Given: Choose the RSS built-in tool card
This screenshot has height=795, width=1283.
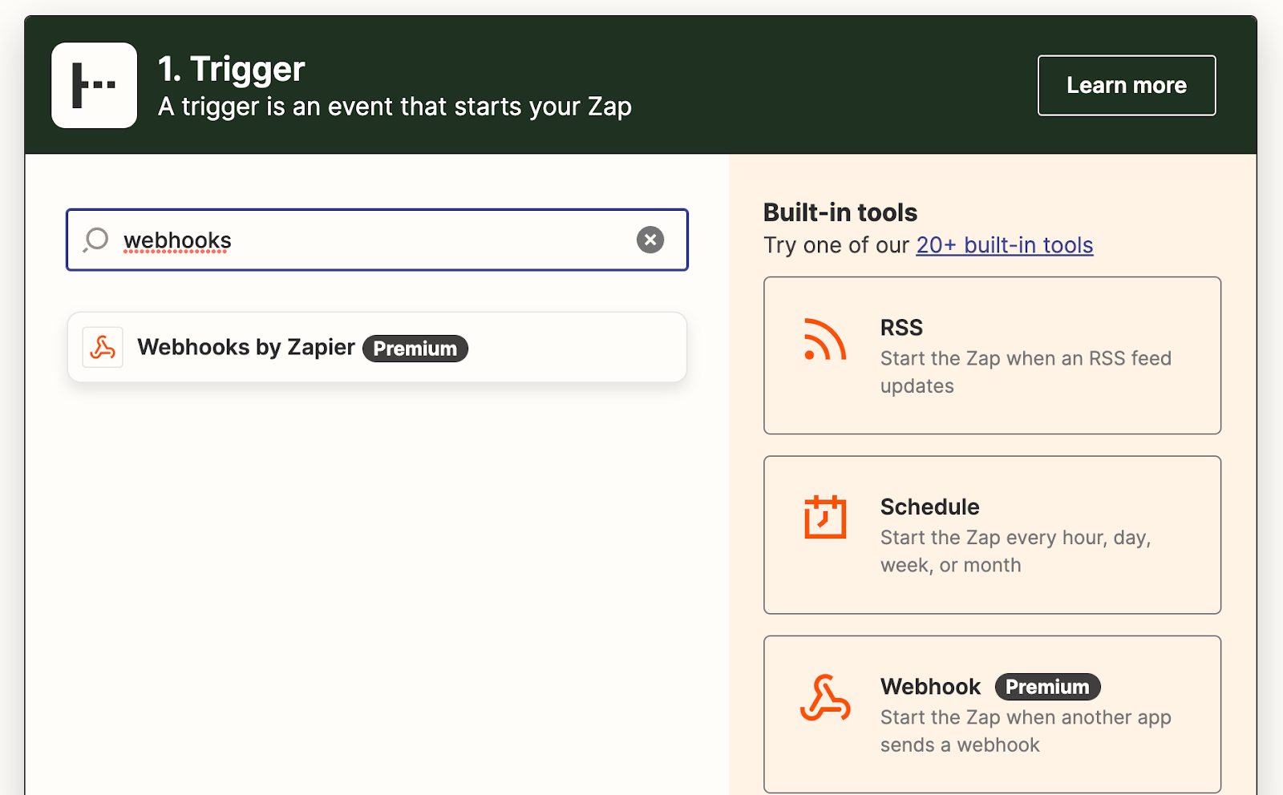Looking at the screenshot, I should click(992, 356).
